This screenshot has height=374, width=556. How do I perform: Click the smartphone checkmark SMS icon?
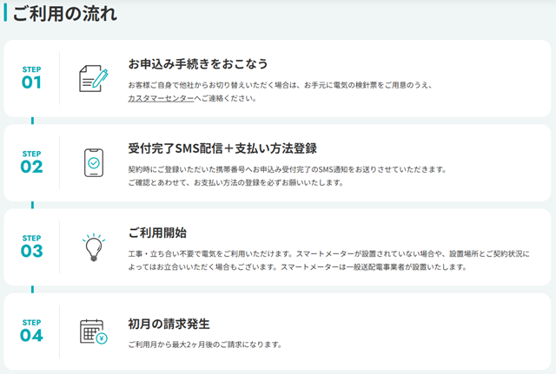point(94,162)
